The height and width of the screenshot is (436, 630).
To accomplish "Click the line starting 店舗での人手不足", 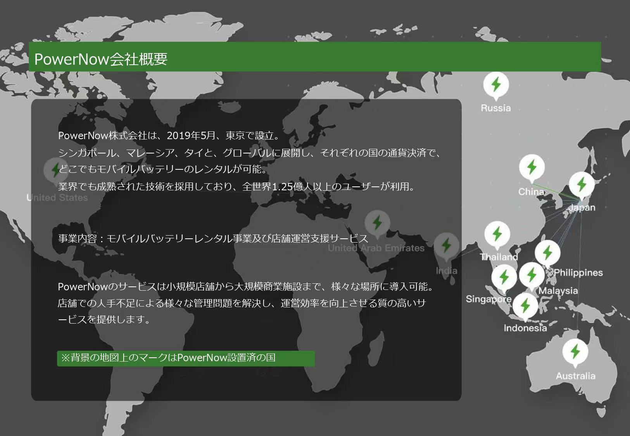I will coord(242,303).
